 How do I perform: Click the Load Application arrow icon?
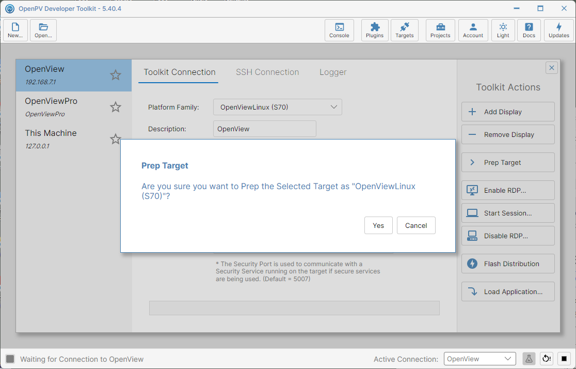tap(472, 291)
